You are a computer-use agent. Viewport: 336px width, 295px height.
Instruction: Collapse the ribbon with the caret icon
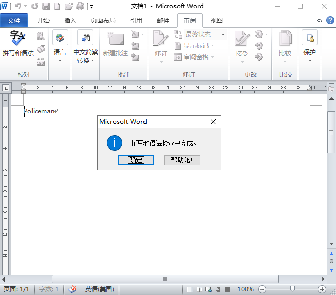click(318, 21)
